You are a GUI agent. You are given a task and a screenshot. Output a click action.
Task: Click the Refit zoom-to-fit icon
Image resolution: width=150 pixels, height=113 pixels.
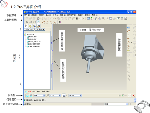click(111, 18)
